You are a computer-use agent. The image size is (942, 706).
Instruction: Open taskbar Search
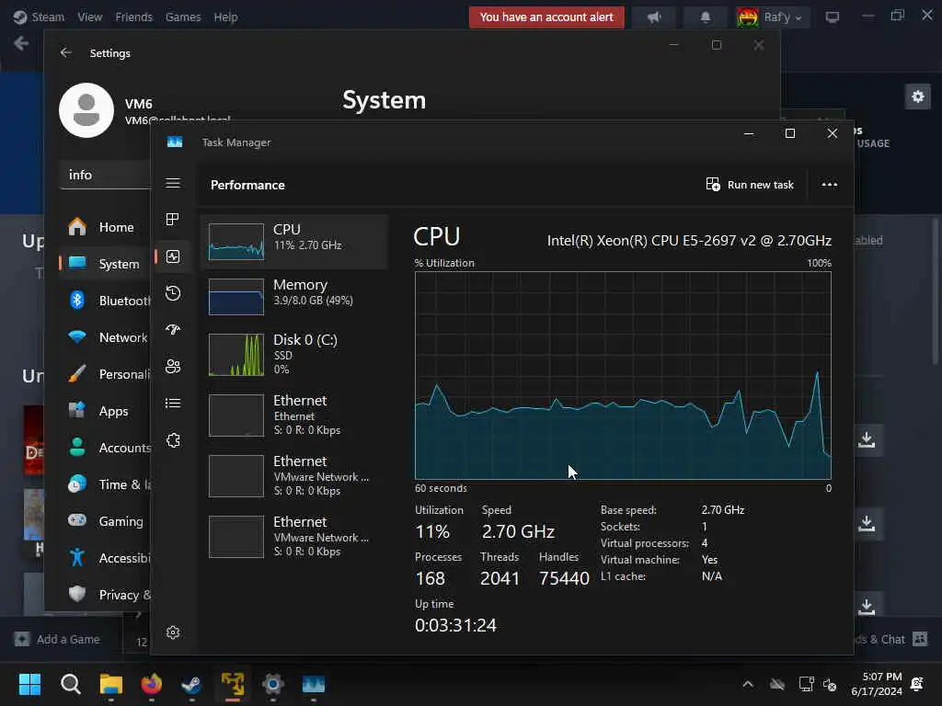70,684
